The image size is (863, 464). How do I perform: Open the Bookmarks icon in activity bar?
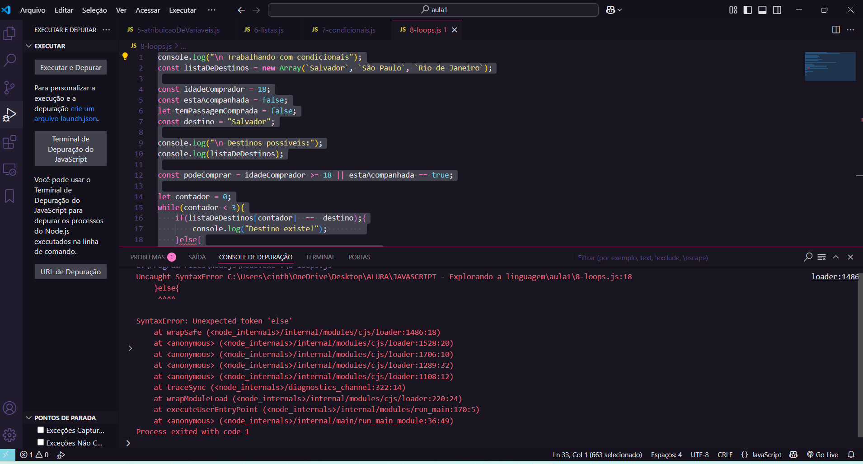coord(9,196)
